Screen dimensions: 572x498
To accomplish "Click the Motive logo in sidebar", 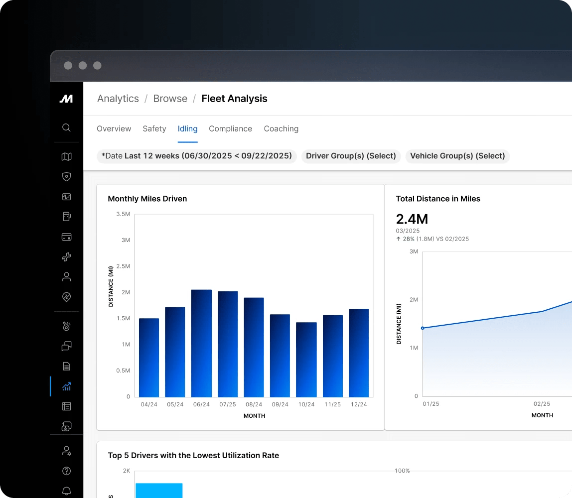I will click(x=66, y=99).
